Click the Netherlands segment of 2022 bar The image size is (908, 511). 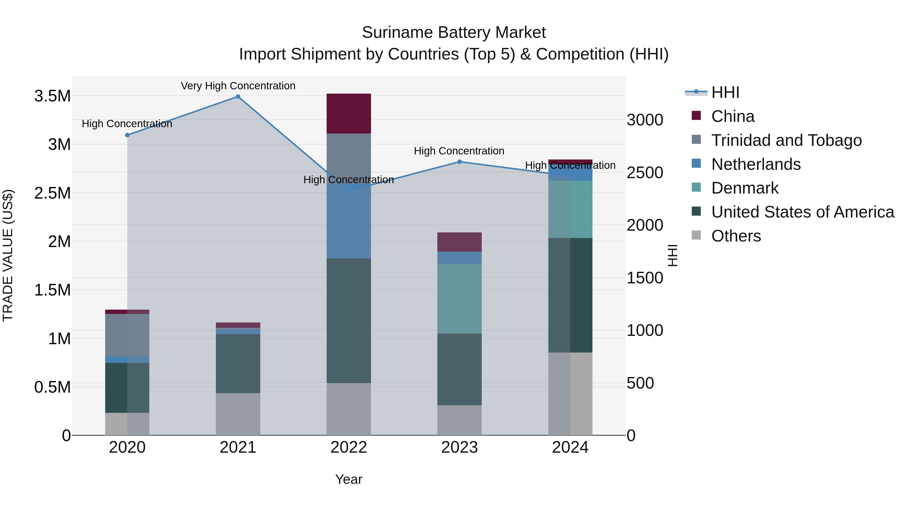[349, 222]
